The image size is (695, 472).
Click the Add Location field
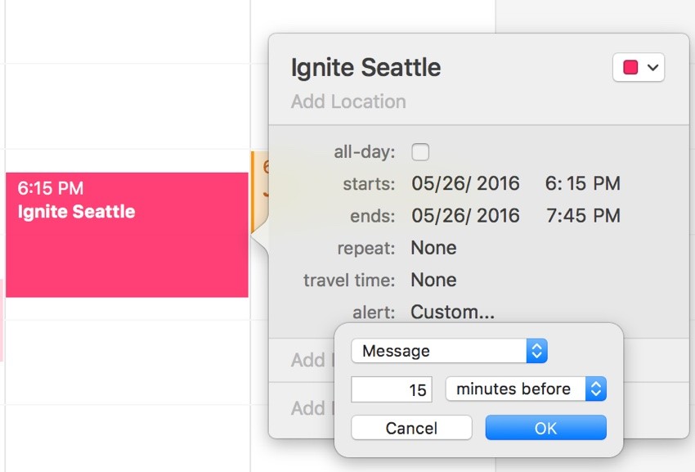tap(348, 101)
